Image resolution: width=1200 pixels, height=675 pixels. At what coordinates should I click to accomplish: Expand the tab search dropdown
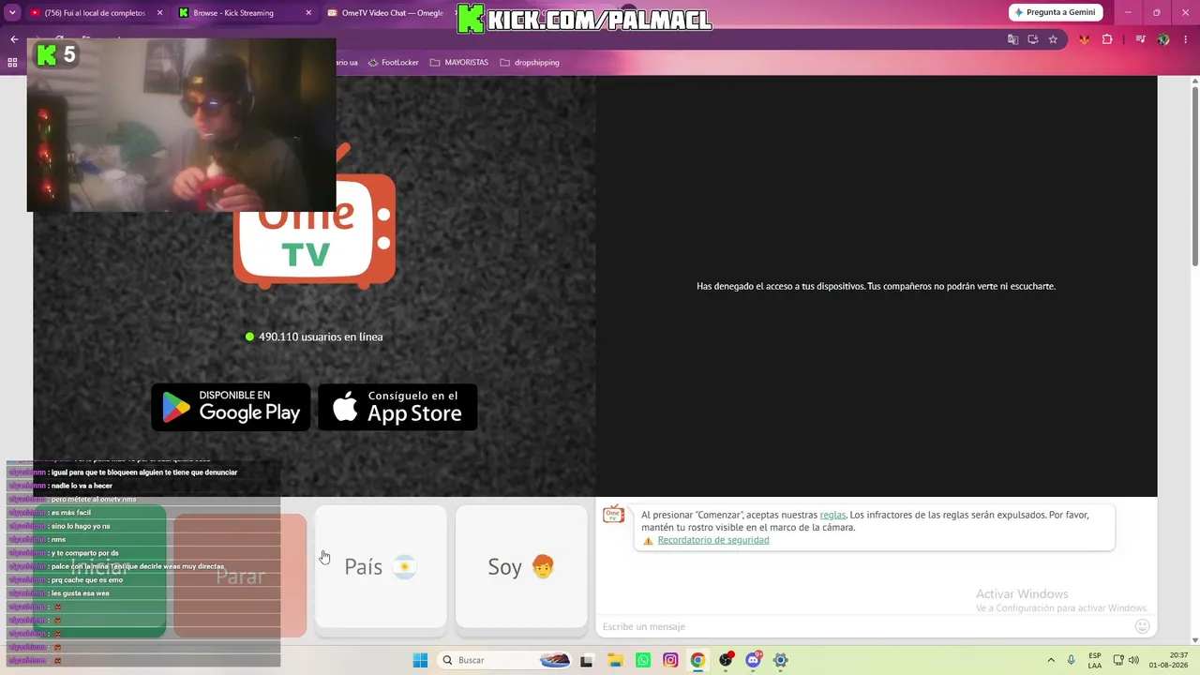[x=12, y=13]
